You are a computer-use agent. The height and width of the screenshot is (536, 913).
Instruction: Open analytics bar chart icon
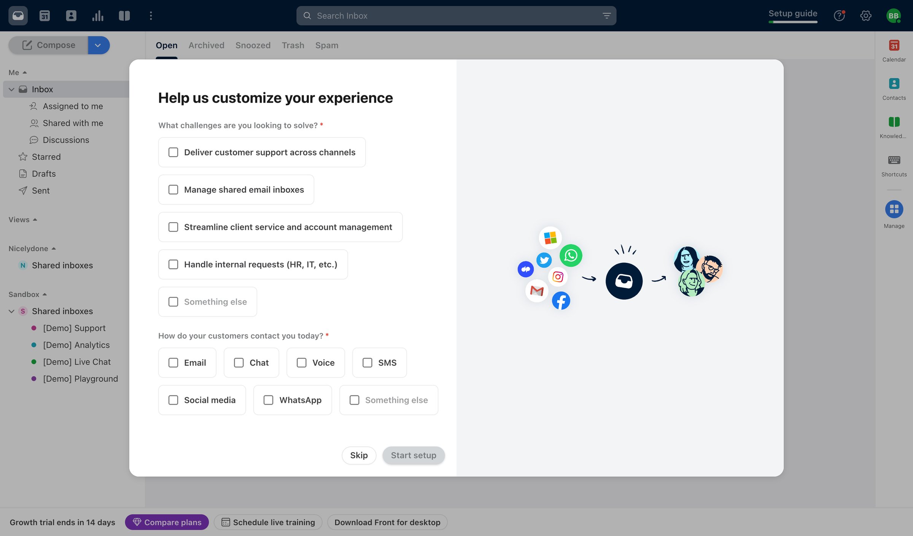click(98, 16)
